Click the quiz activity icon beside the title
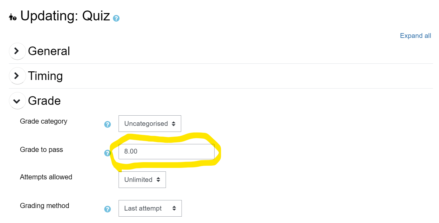The image size is (439, 223). click(13, 17)
